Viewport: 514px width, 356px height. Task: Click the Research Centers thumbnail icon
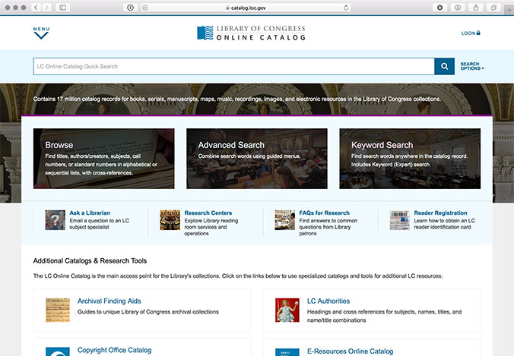(x=170, y=219)
